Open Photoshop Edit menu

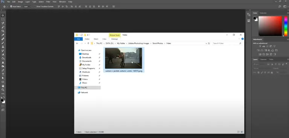pos(14,2)
